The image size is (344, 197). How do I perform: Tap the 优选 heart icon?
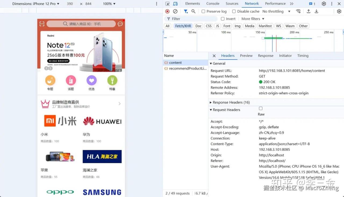[92, 80]
